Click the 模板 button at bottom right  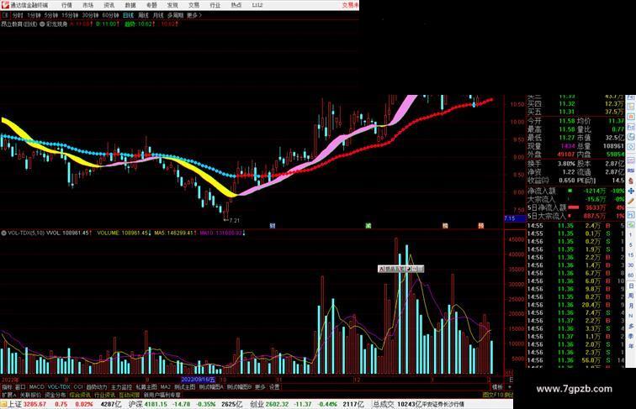click(497, 387)
